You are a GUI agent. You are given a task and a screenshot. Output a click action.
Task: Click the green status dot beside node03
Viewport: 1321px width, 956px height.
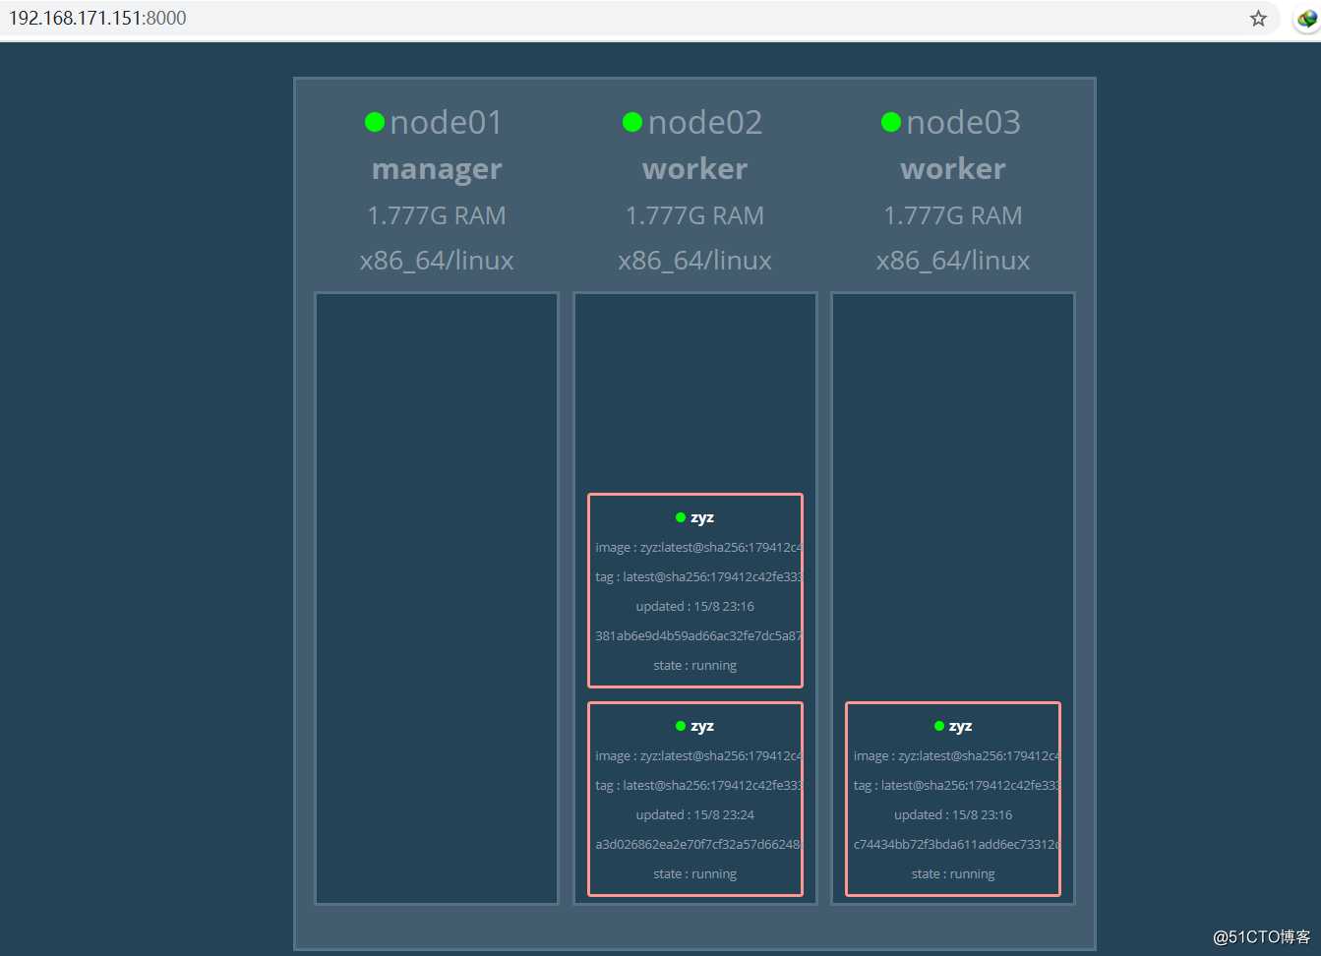coord(891,122)
